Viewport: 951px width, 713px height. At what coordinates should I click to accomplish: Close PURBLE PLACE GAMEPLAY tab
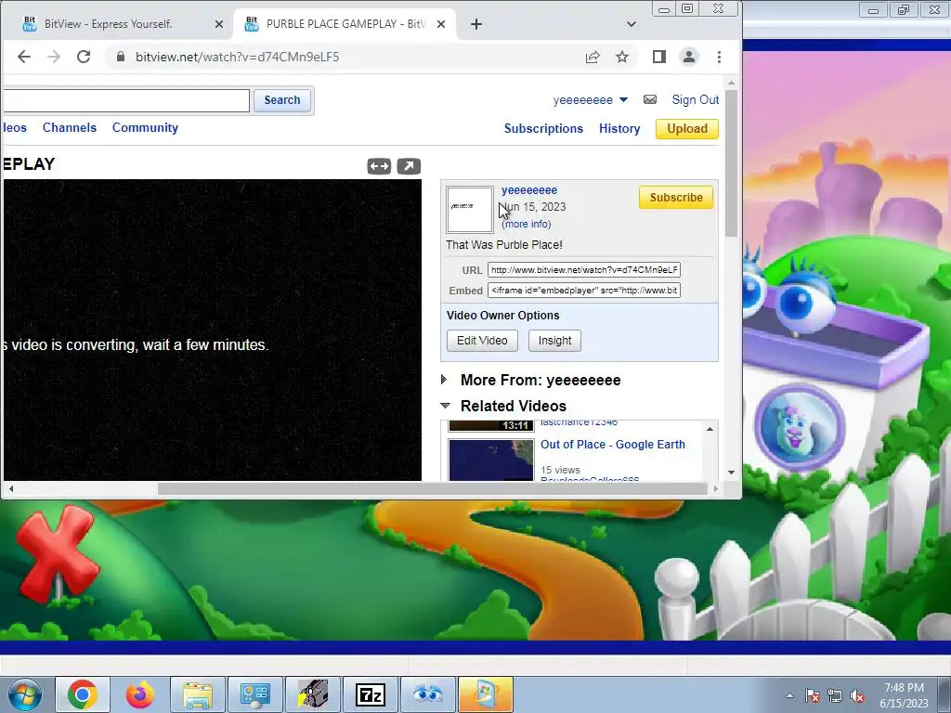coord(441,24)
